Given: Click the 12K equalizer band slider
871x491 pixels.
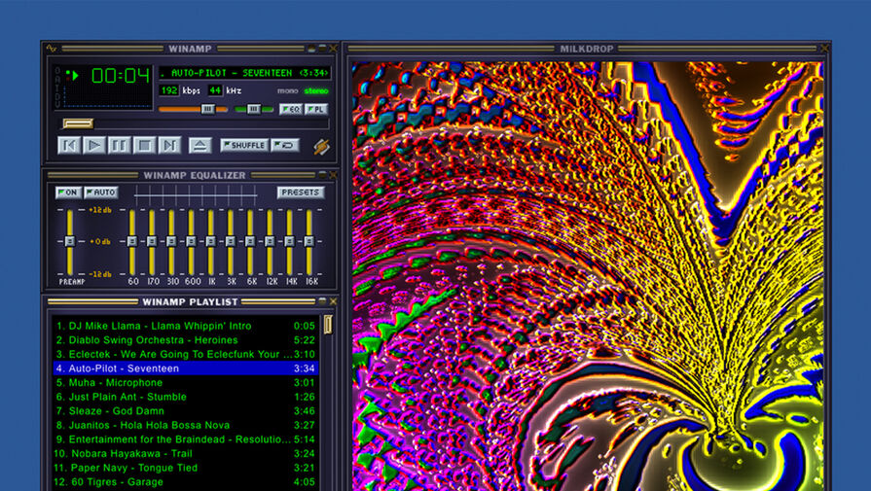Looking at the screenshot, I should [270, 242].
